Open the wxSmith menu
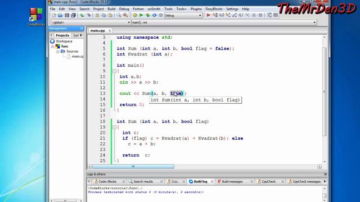360x202 pixels. 154,9
